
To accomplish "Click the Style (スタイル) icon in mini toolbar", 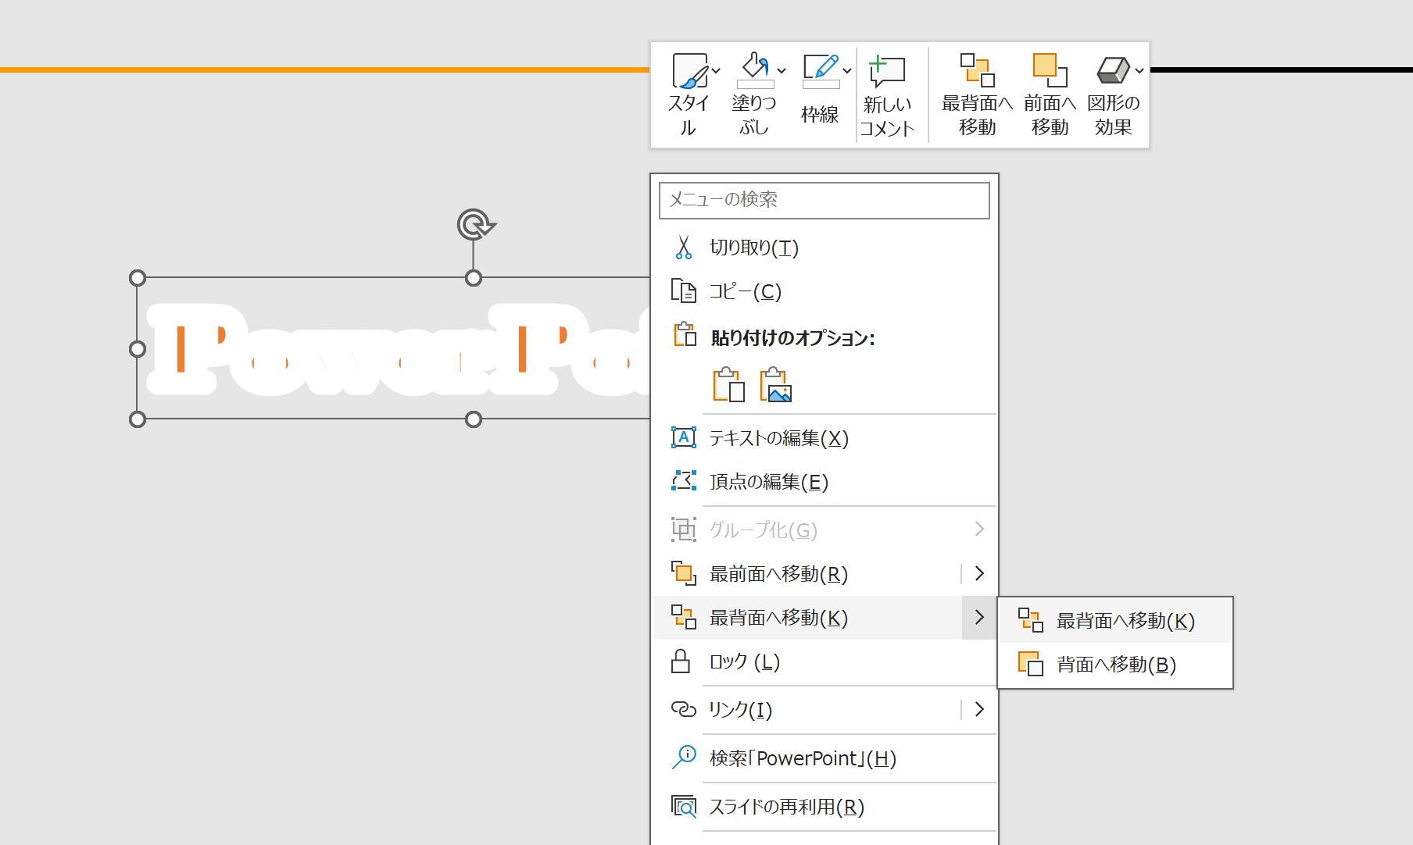I will (x=689, y=72).
